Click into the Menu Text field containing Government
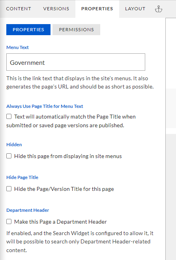The width and height of the screenshot is (176, 260). click(x=76, y=62)
